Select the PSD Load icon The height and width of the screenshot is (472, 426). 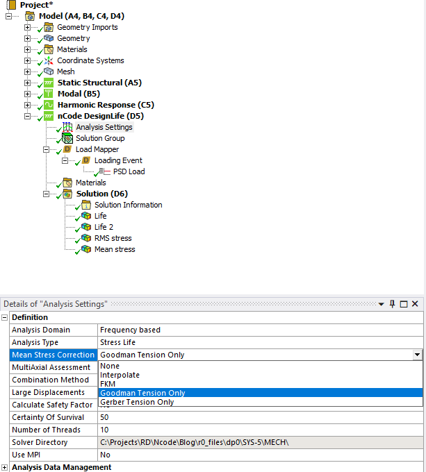point(105,171)
